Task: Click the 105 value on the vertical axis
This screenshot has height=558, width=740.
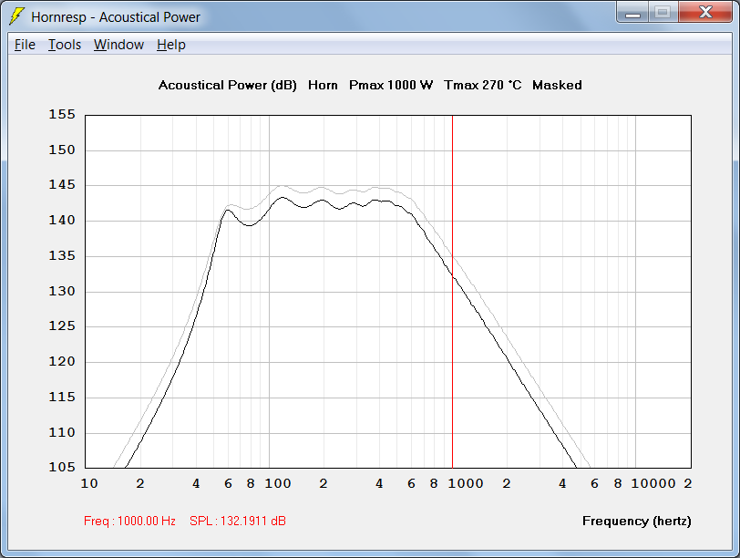Action: click(x=62, y=468)
